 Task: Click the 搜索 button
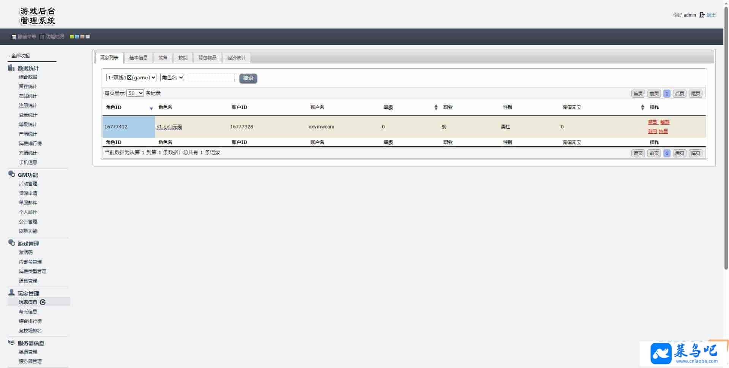click(x=248, y=78)
